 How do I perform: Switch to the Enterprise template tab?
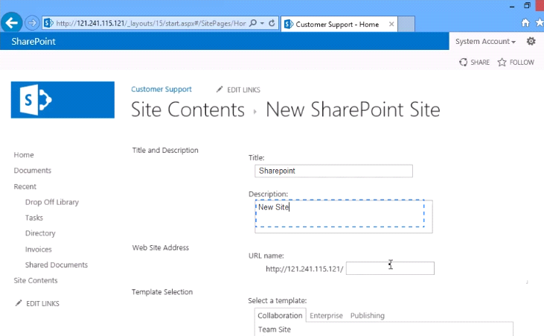tap(326, 315)
